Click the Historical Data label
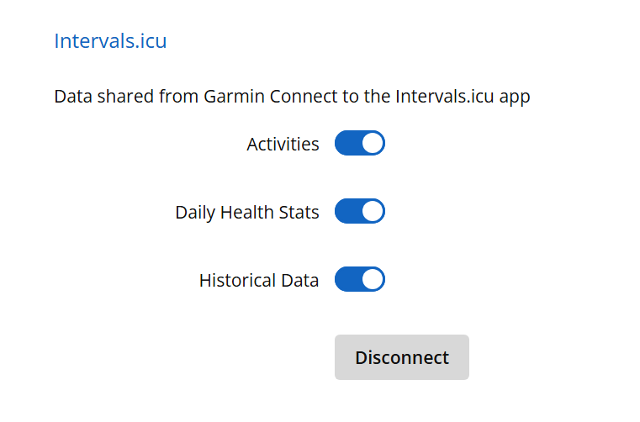 (x=258, y=281)
